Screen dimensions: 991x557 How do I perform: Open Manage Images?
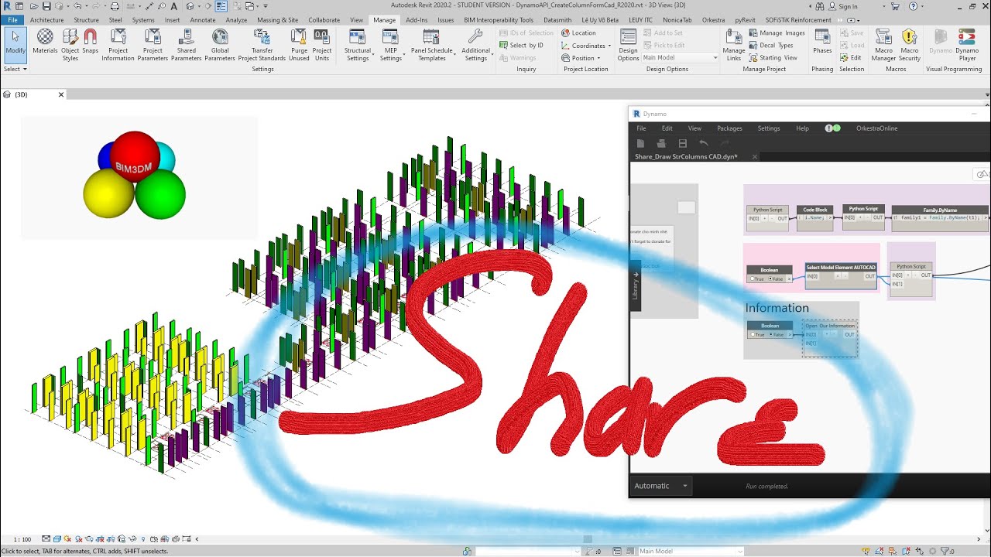coord(777,32)
